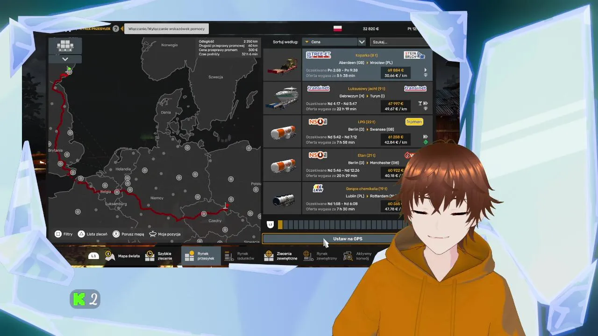Click the urgency arrow icon on Koparka job
The height and width of the screenshot is (336, 598).
pos(425,70)
